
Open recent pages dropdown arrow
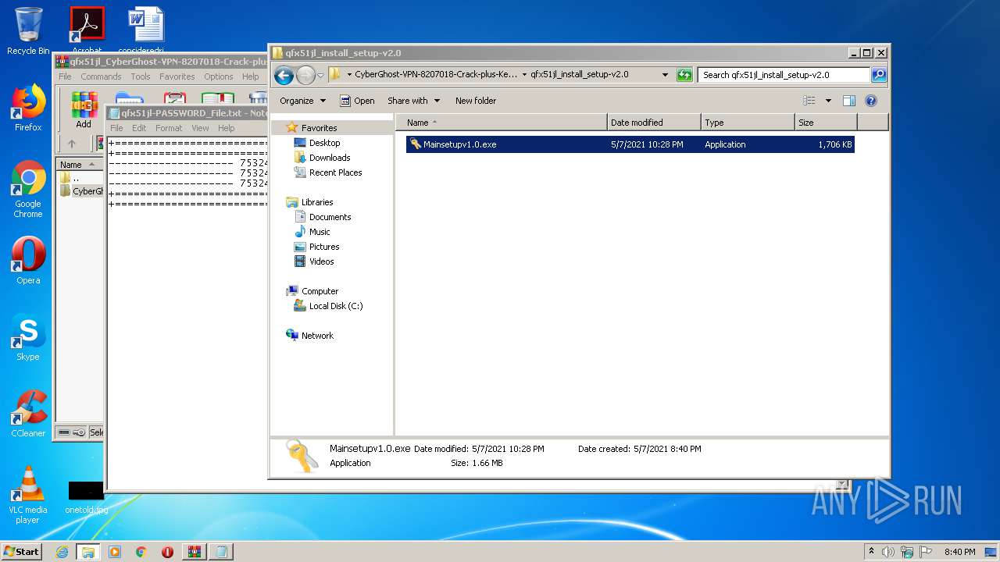(x=320, y=76)
